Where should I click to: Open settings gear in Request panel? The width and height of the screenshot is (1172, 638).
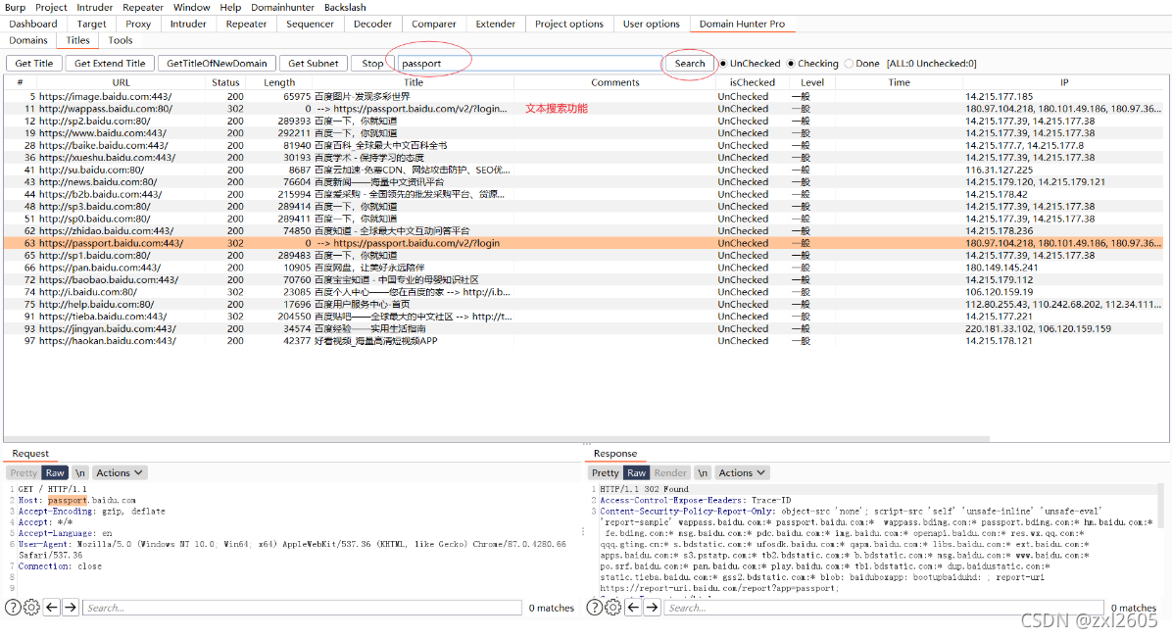click(x=31, y=608)
